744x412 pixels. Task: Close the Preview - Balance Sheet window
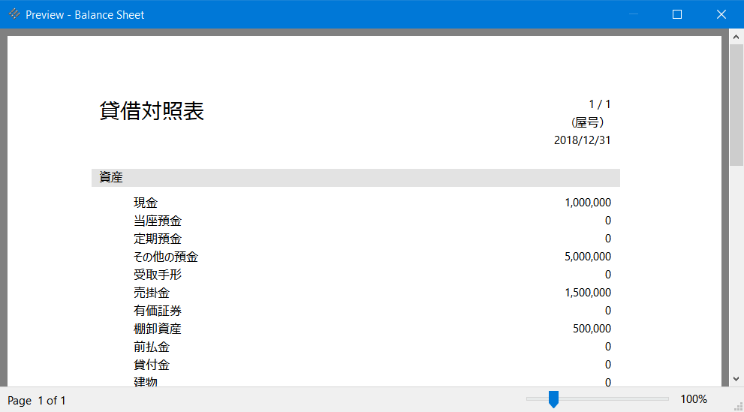point(721,14)
